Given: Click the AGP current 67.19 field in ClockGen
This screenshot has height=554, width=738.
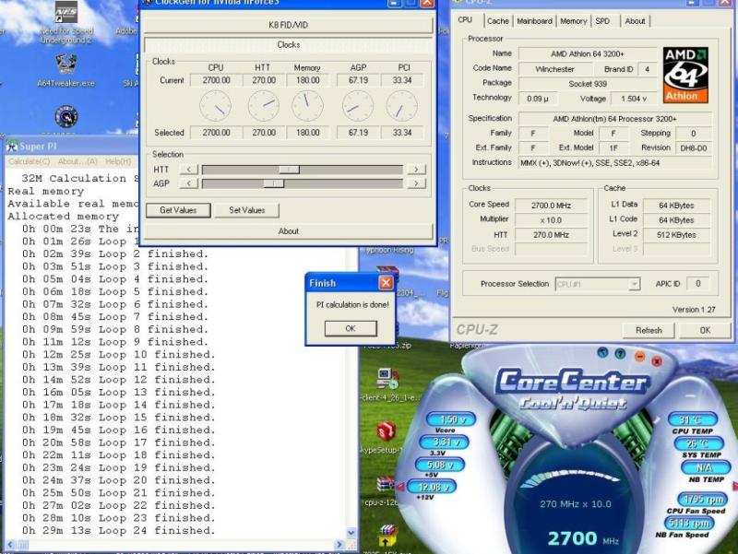Looking at the screenshot, I should coord(358,80).
